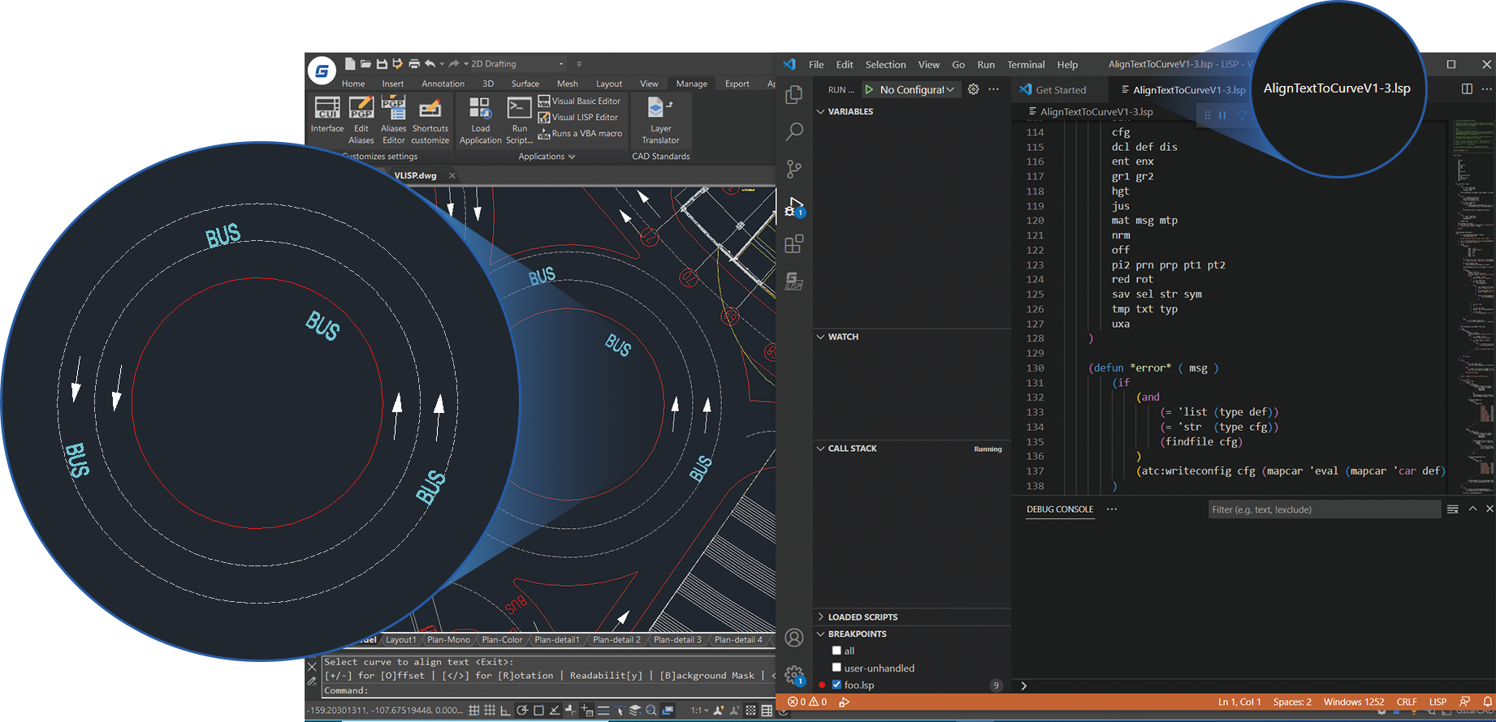This screenshot has width=1496, height=722.
Task: Click Visual Basic Editor button
Action: 580,101
